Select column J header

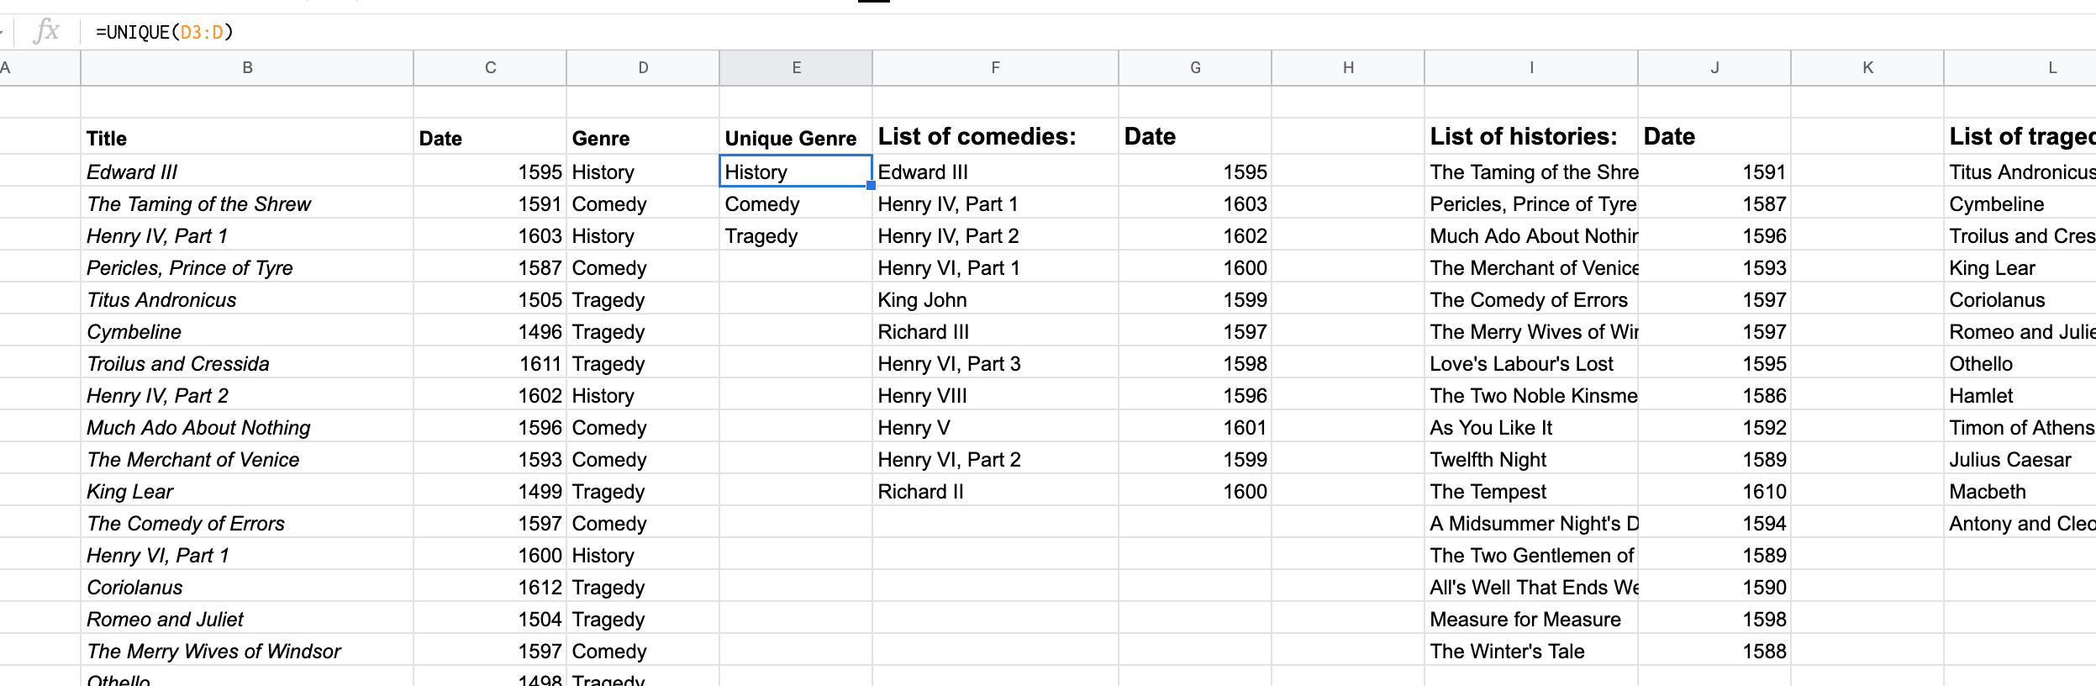1714,68
